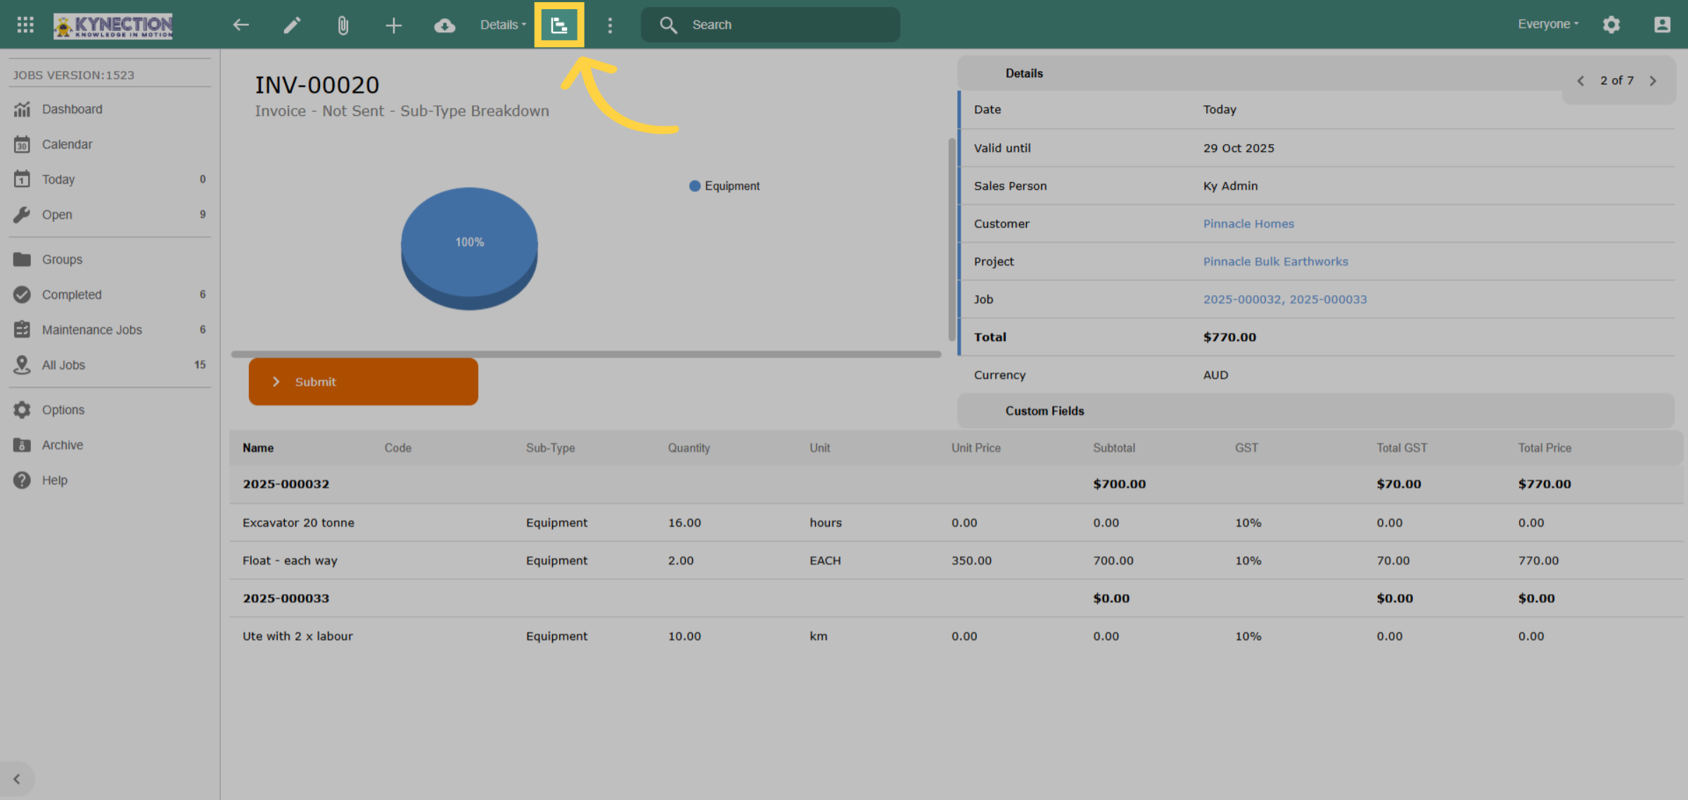The width and height of the screenshot is (1688, 800).
Task: Expand the Custom Fields section
Action: [1316, 411]
